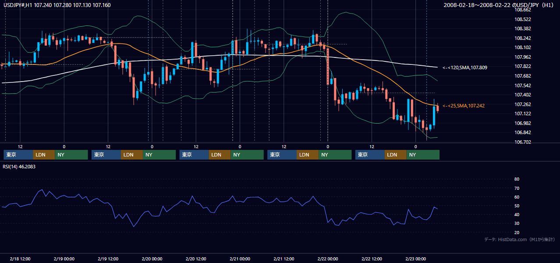Select the 2/23 00:00 time axis label
Screen dimensions: 560x263
pyautogui.click(x=415, y=259)
